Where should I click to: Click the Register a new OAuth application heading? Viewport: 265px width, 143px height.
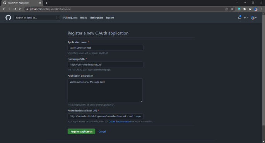(98, 33)
